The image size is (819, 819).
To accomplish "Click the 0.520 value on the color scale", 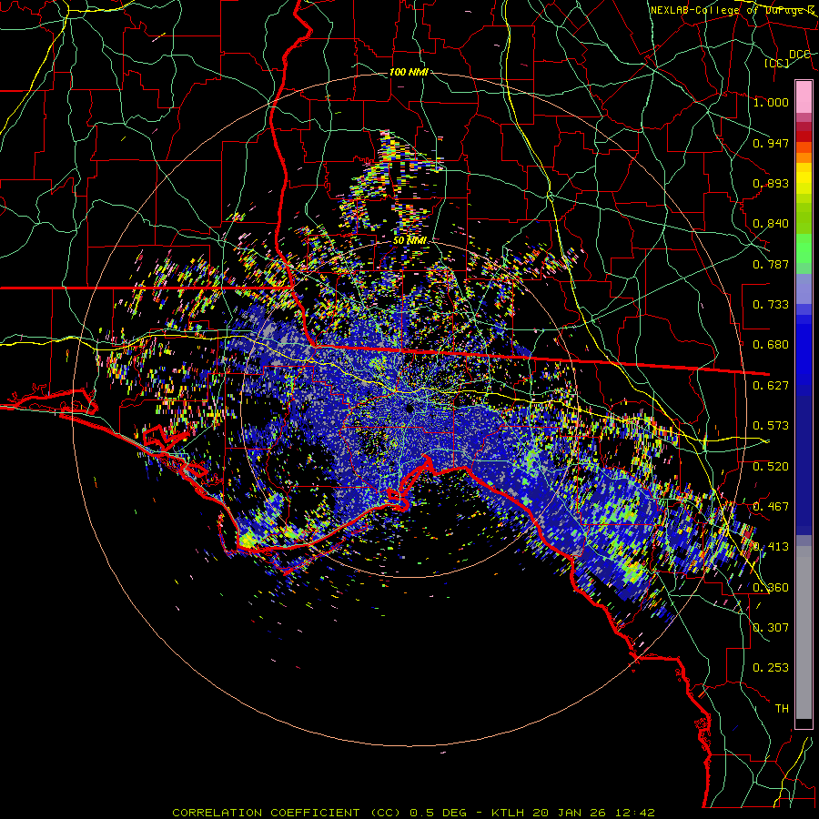I will 771,467.
